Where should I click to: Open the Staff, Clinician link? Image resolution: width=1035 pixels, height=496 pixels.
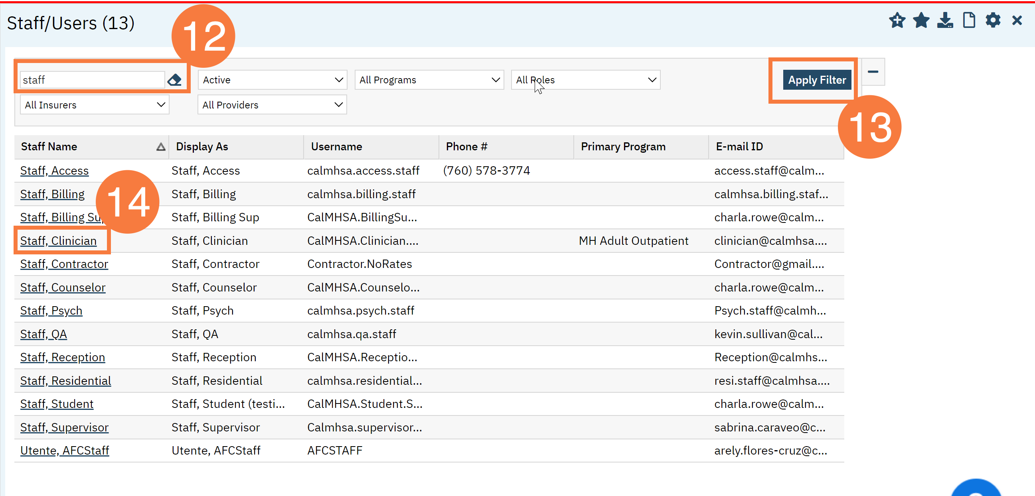click(58, 240)
